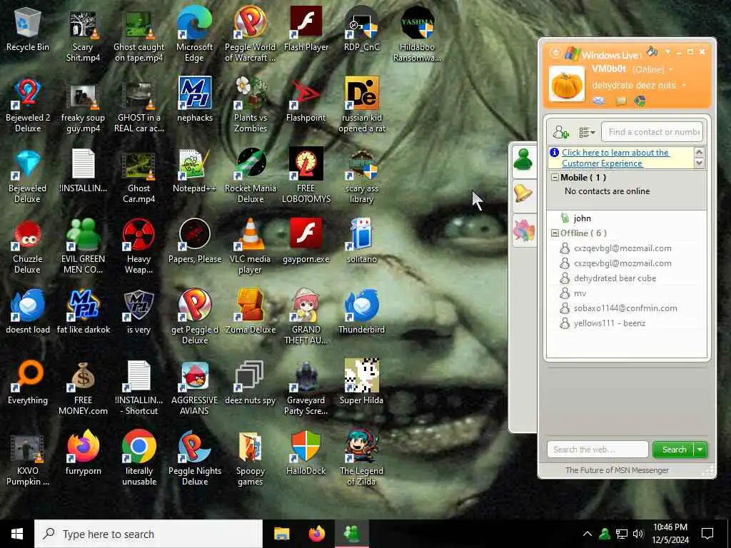Click the MSN Today globe icon
Screen dimensions: 731x548
coord(640,101)
